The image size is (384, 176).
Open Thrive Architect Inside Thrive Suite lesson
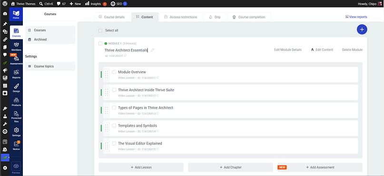[146, 90]
